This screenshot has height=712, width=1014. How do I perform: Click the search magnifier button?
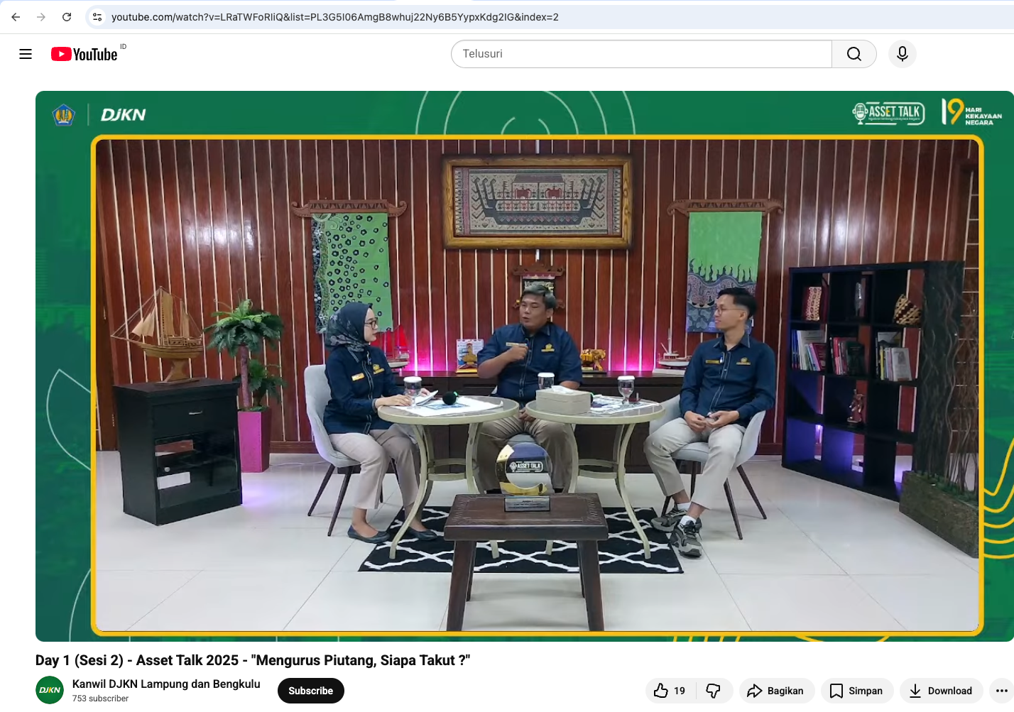click(854, 54)
